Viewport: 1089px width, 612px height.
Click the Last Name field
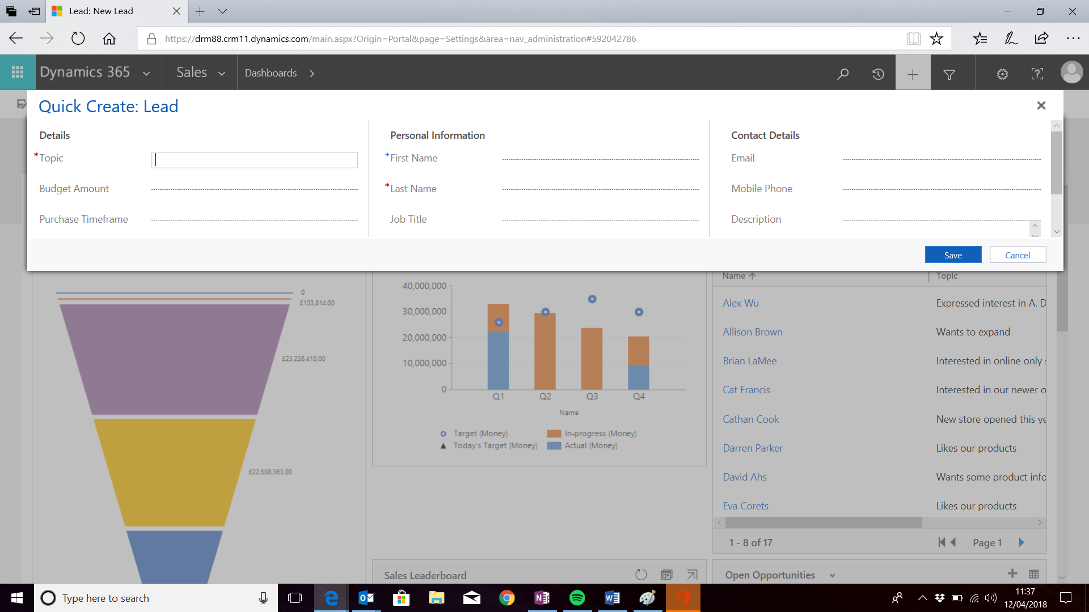coord(600,189)
